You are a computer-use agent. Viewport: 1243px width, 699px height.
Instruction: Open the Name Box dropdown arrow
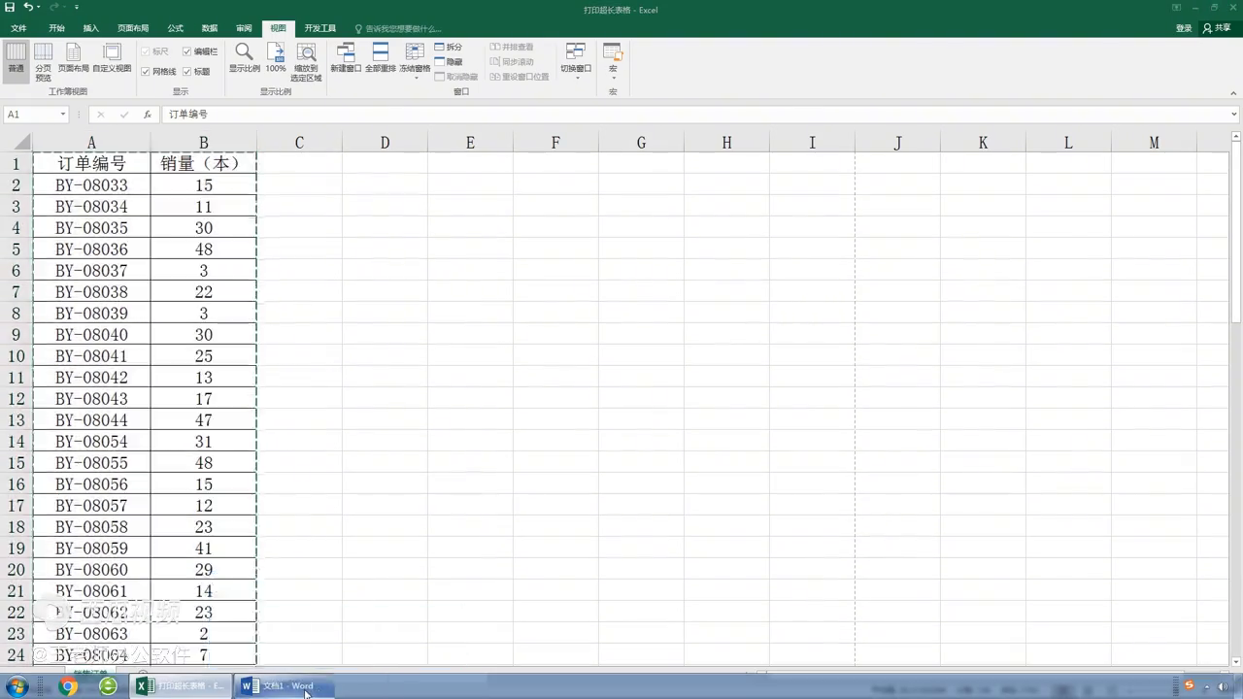tap(63, 115)
